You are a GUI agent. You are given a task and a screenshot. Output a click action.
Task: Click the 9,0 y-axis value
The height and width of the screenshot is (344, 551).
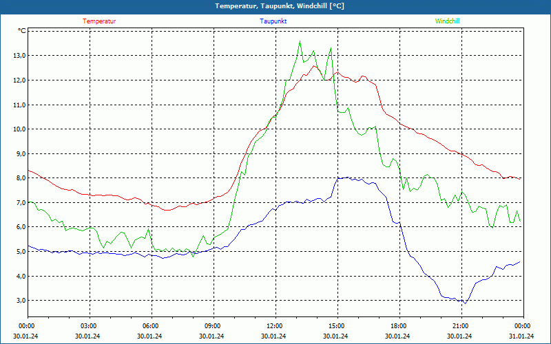click(21, 153)
